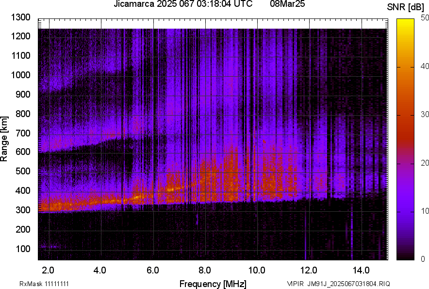This screenshot has height=289, width=429.
Task: Click frequency tick label '10.0'
Action: pyautogui.click(x=257, y=271)
